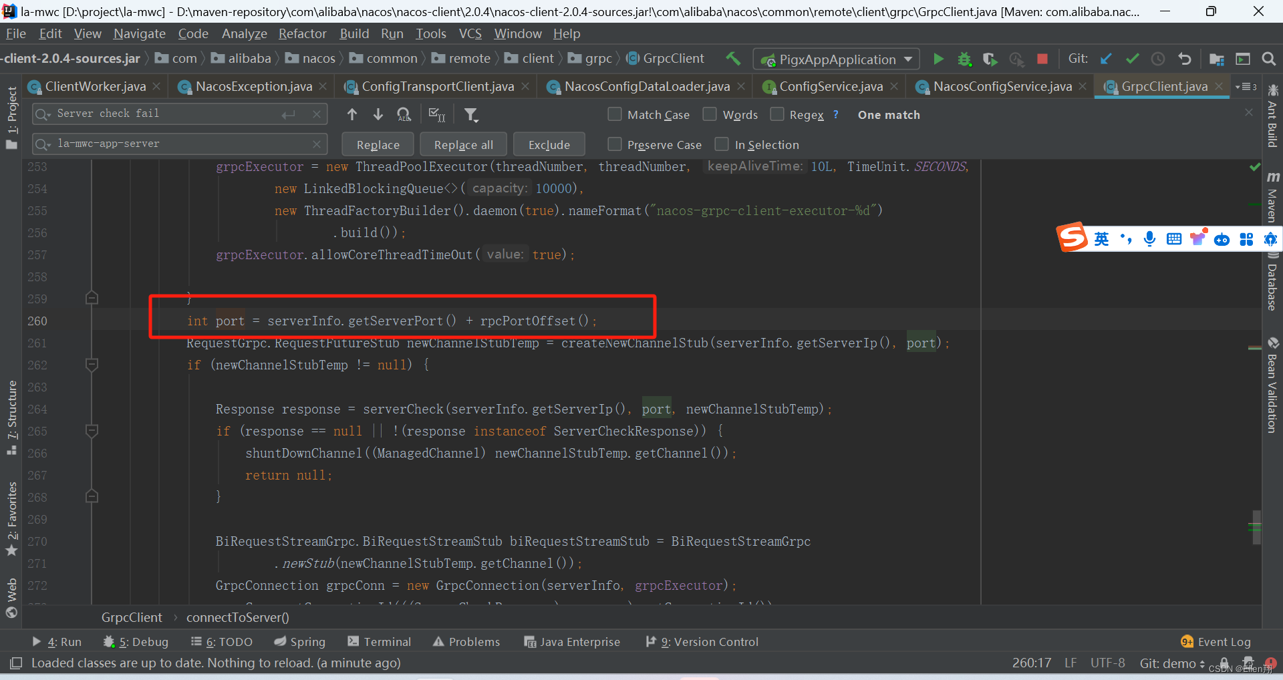Screen dimensions: 1283x680
Task: Enable the In Selection checkbox
Action: click(x=722, y=144)
